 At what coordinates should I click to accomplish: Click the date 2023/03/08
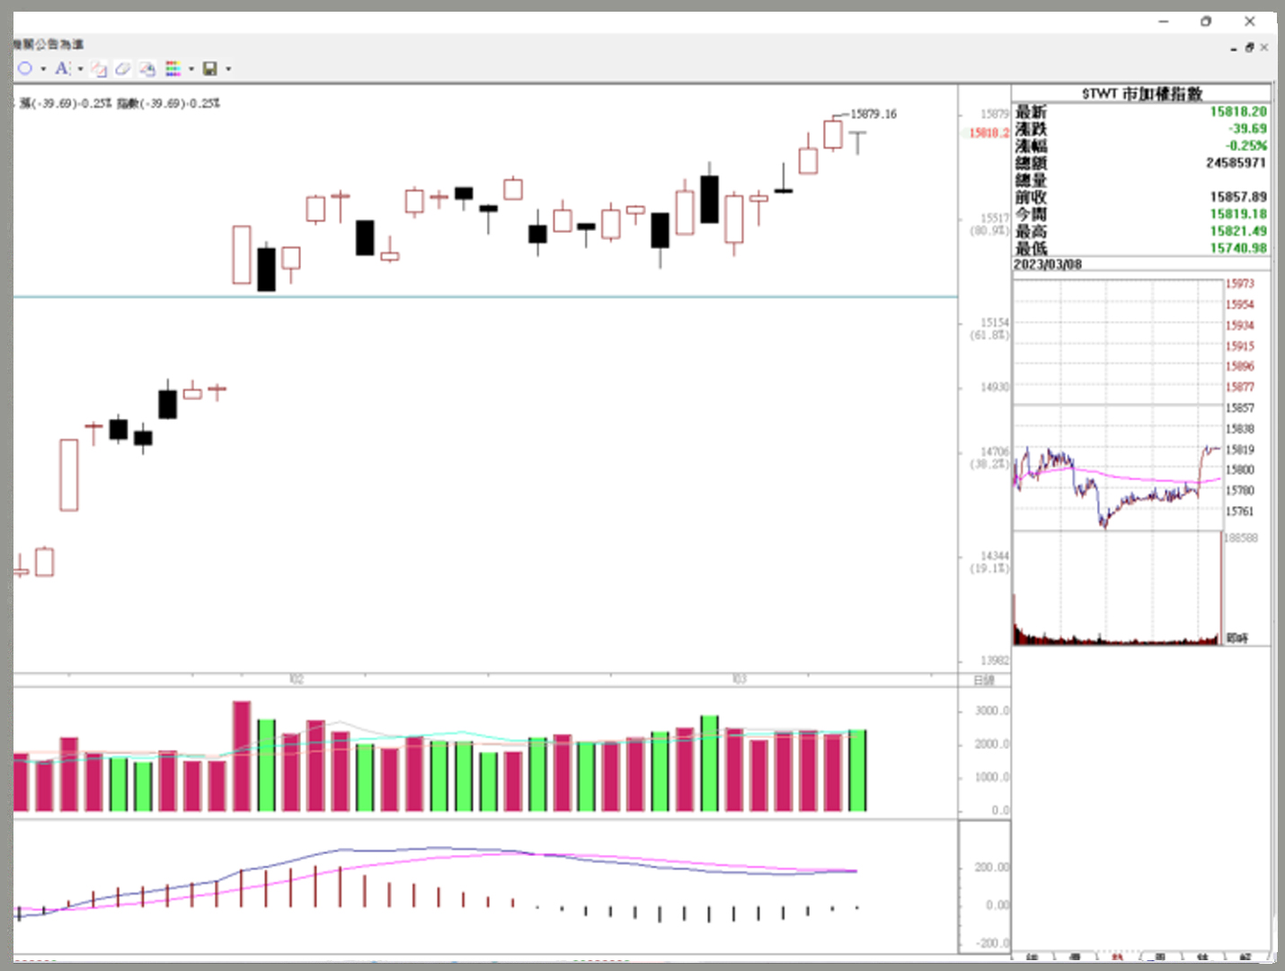tap(1048, 264)
